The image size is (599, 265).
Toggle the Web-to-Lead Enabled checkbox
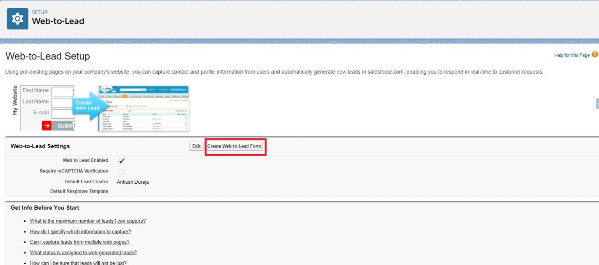(x=122, y=160)
